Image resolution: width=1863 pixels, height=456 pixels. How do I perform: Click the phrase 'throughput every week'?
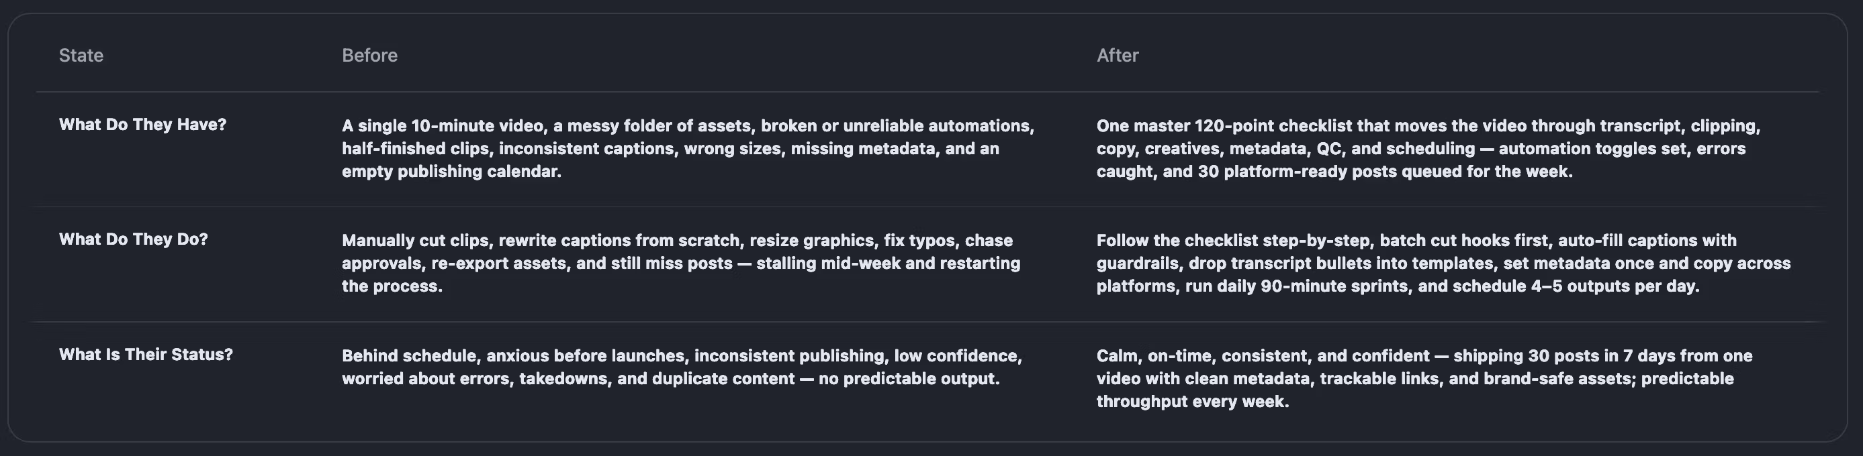[1192, 402]
